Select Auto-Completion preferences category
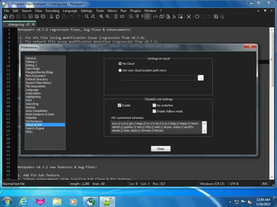Image resolution: width=277 pixels, height=207 pixels. pos(37,111)
